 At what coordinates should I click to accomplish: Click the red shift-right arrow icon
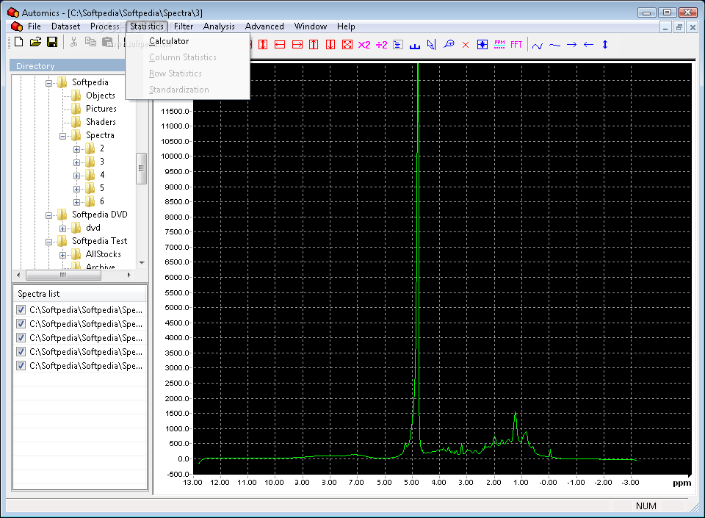pyautogui.click(x=297, y=45)
